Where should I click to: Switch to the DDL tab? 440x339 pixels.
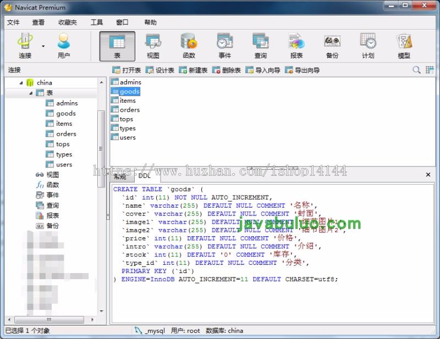pos(145,176)
